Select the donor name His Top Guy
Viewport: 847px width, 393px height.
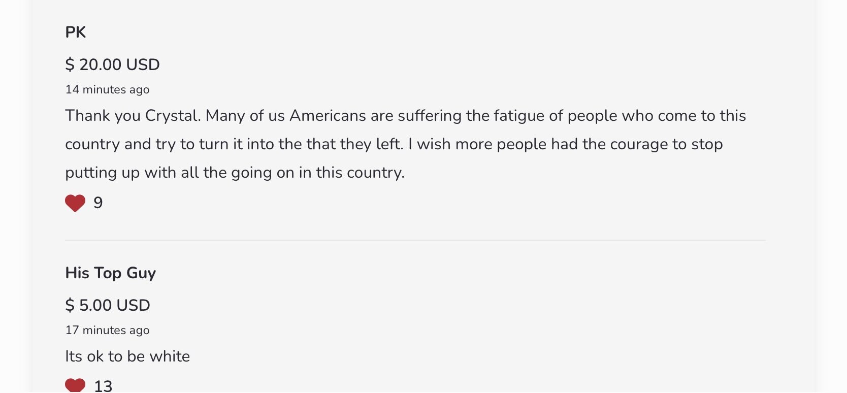pyautogui.click(x=110, y=273)
